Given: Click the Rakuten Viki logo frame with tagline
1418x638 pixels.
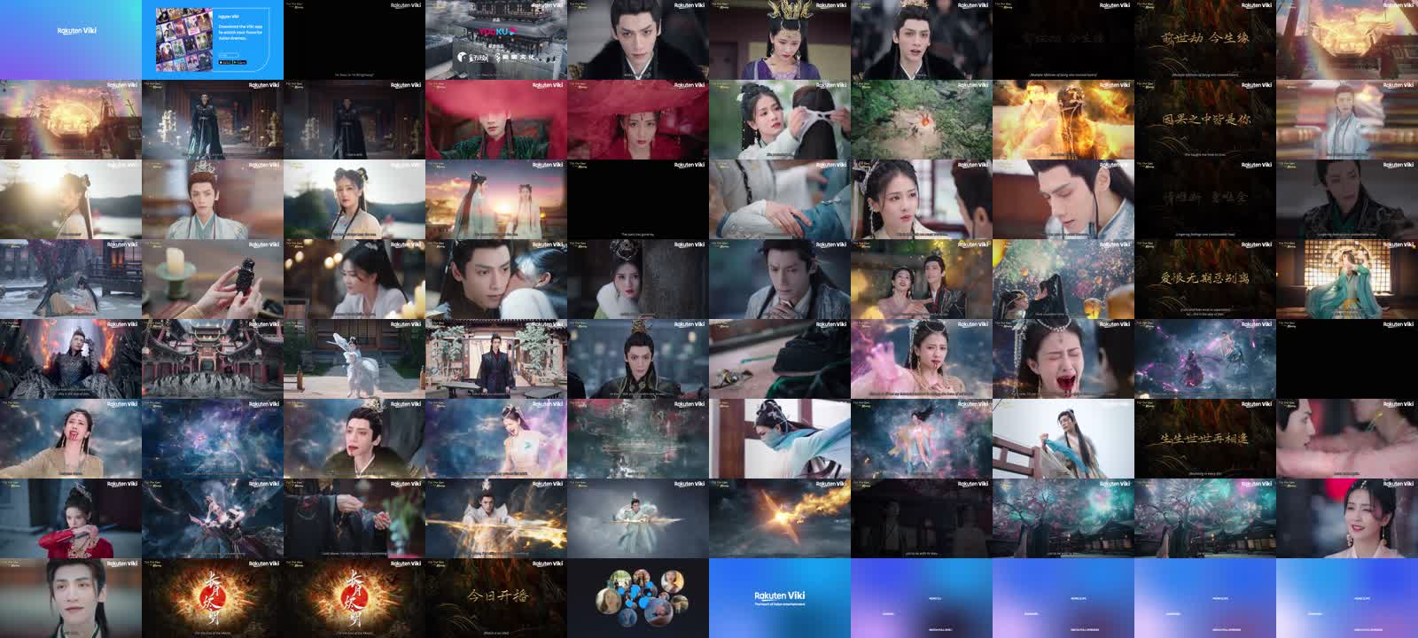Looking at the screenshot, I should (x=780, y=598).
